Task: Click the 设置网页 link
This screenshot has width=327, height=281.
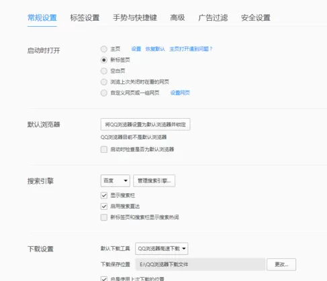Action: tap(180, 93)
